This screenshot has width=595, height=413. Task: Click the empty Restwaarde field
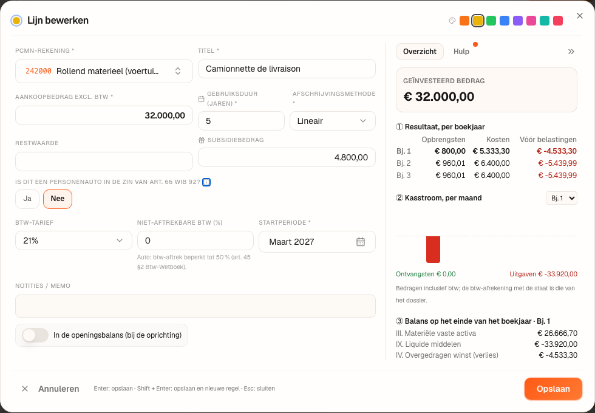pos(104,162)
